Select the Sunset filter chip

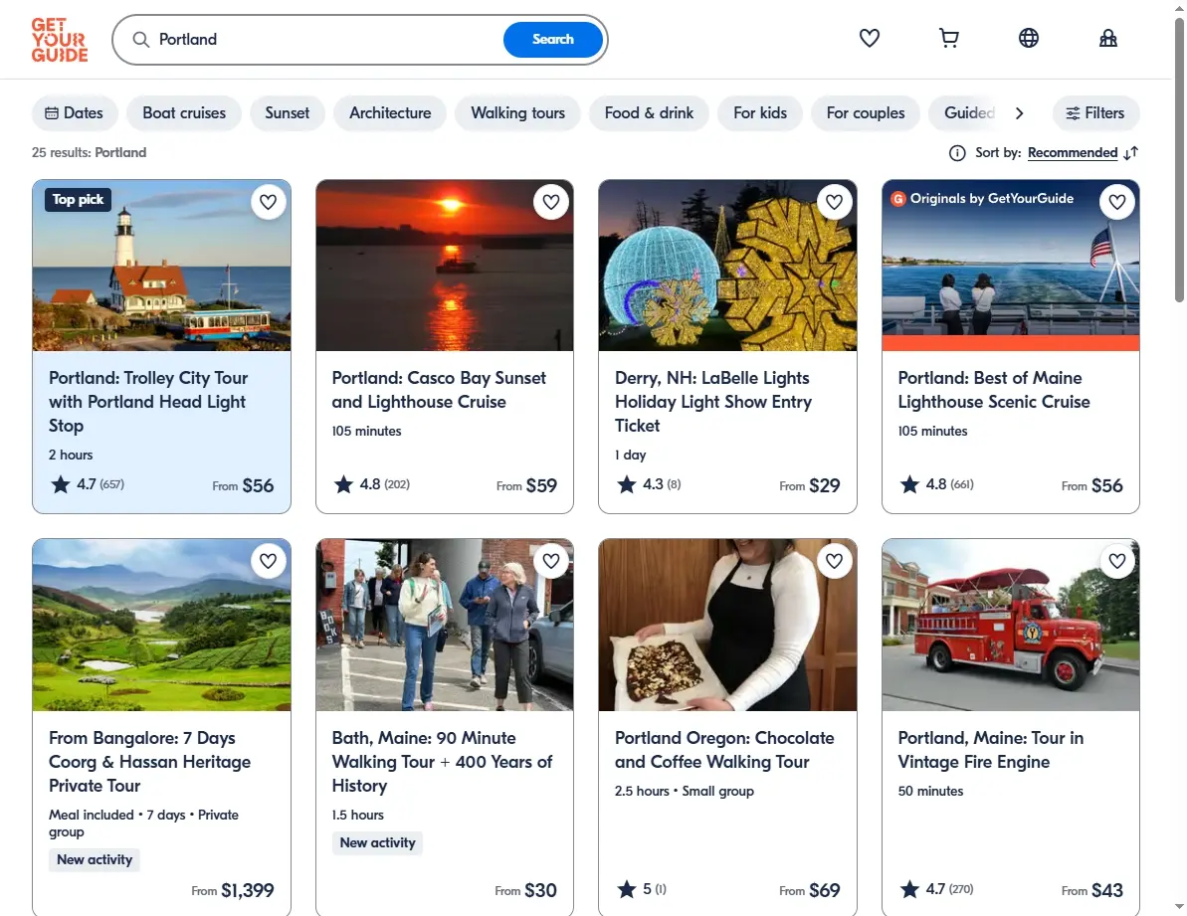pos(287,113)
